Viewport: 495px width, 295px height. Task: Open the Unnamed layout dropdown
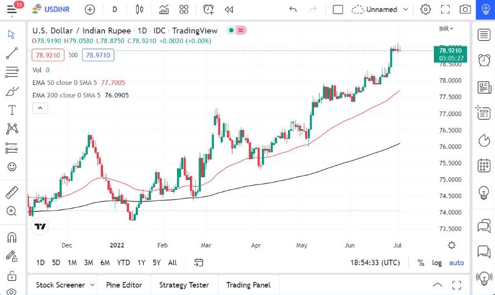380,10
